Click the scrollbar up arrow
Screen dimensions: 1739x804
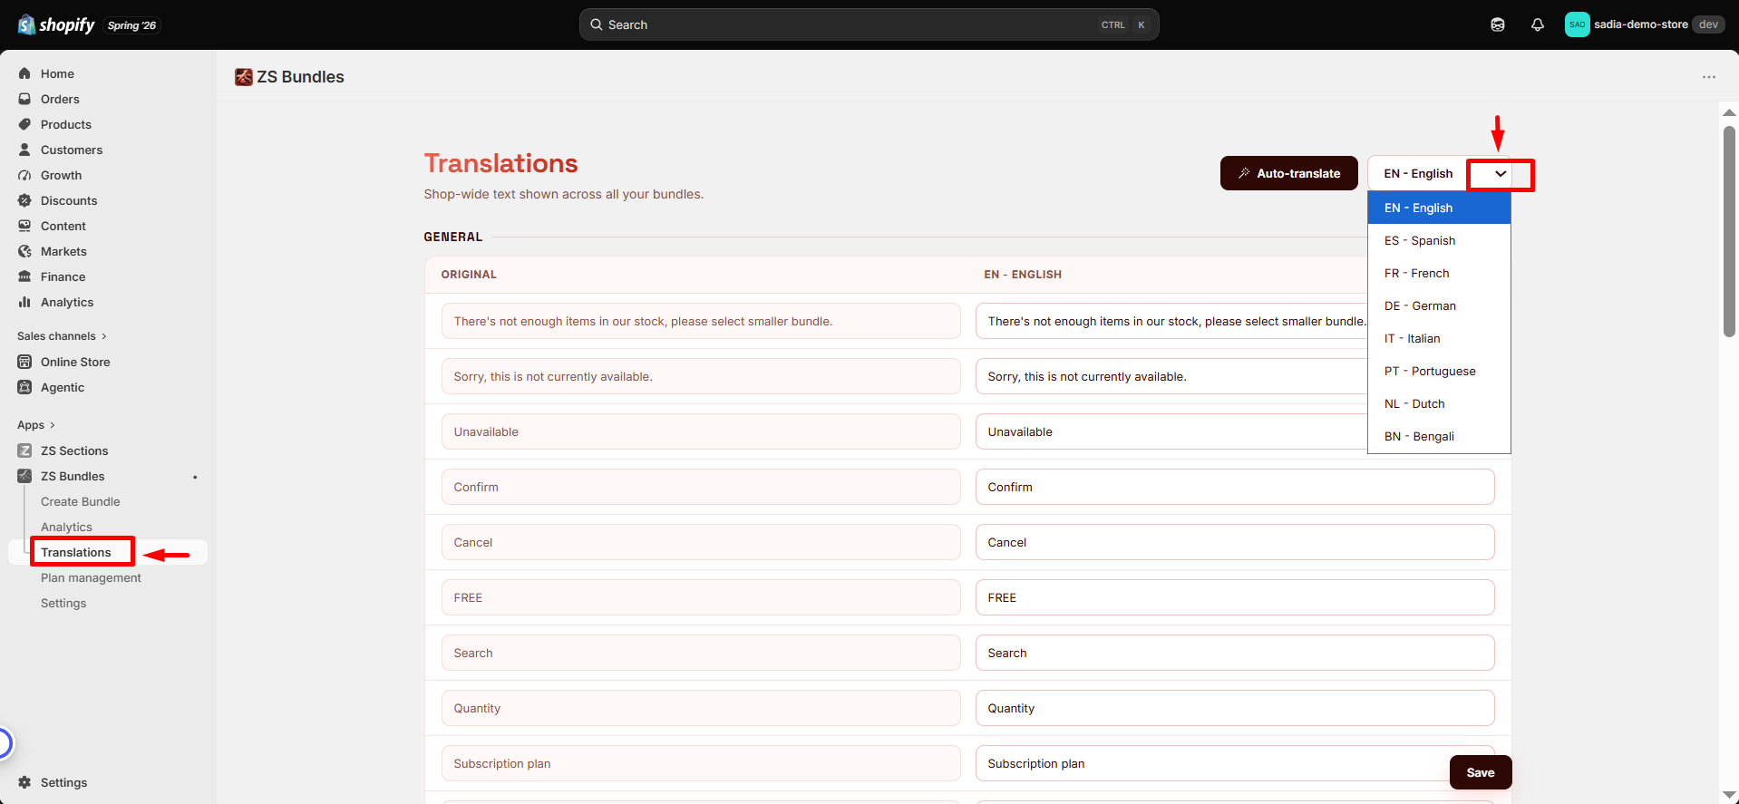click(1729, 112)
